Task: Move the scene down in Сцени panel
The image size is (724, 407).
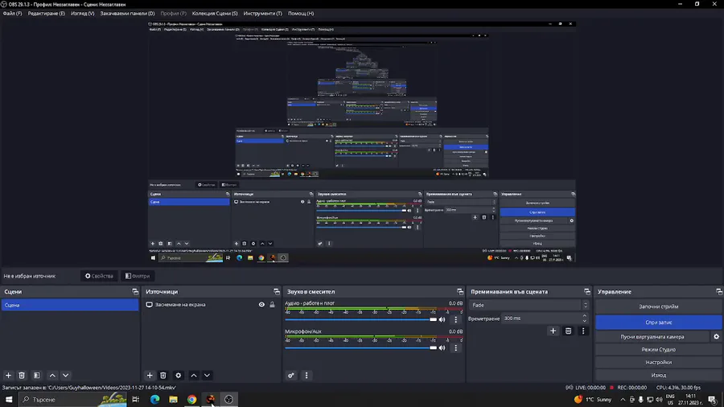Action: (x=66, y=375)
